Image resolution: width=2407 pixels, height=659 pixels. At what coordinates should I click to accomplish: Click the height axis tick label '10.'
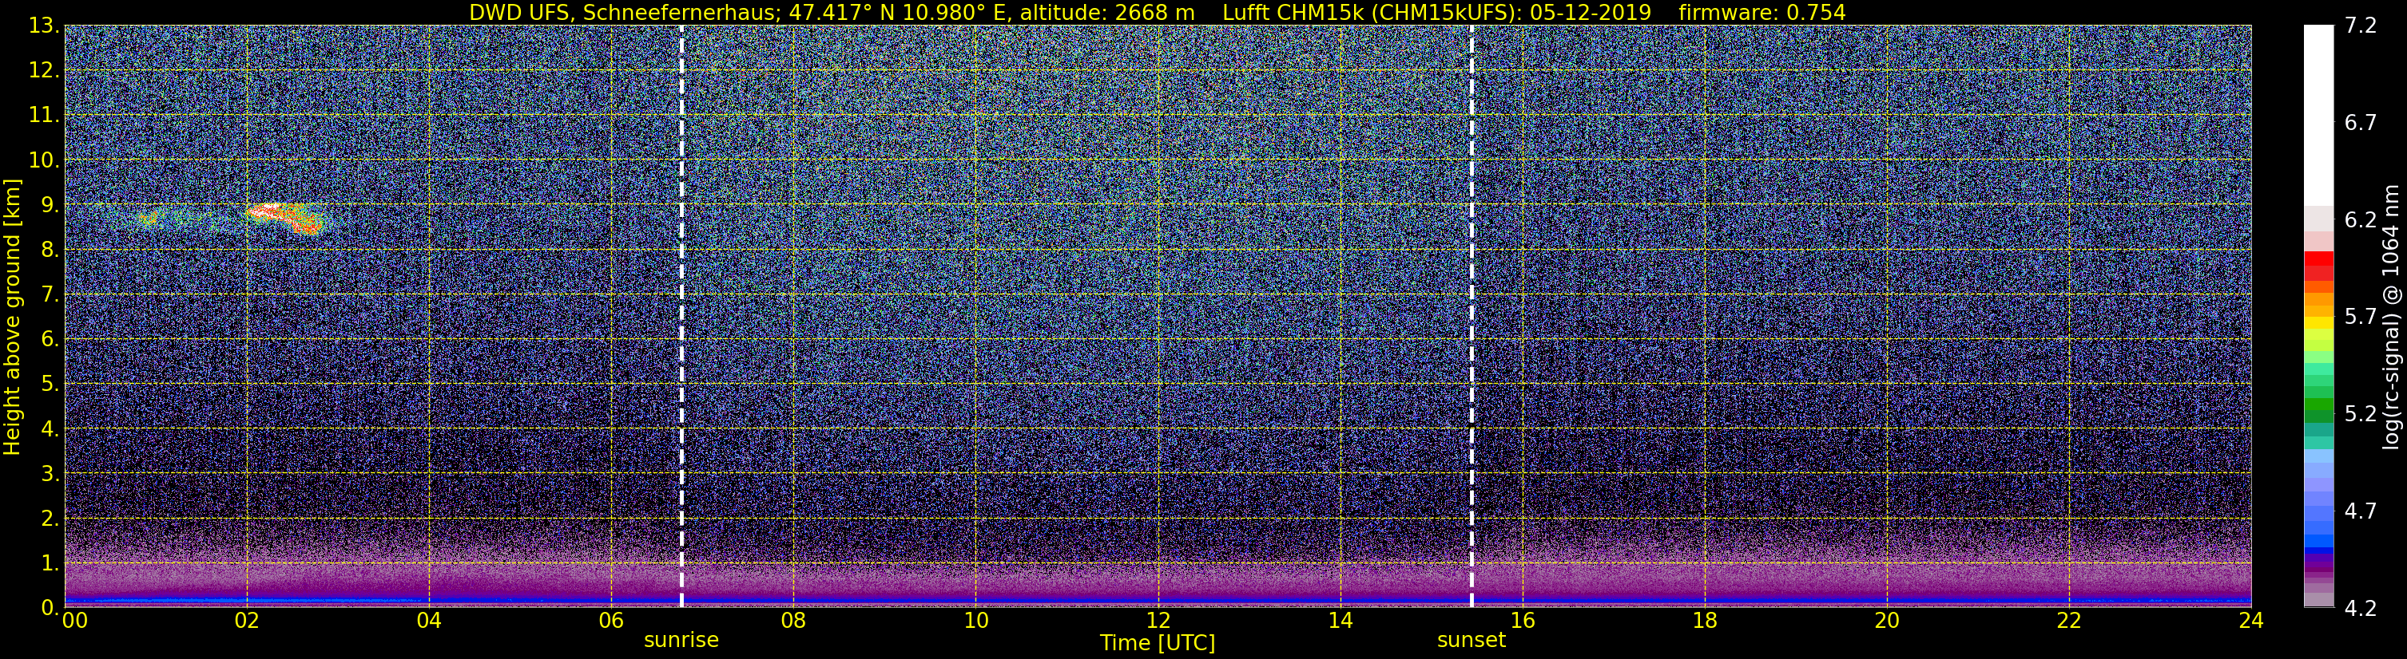point(44,160)
